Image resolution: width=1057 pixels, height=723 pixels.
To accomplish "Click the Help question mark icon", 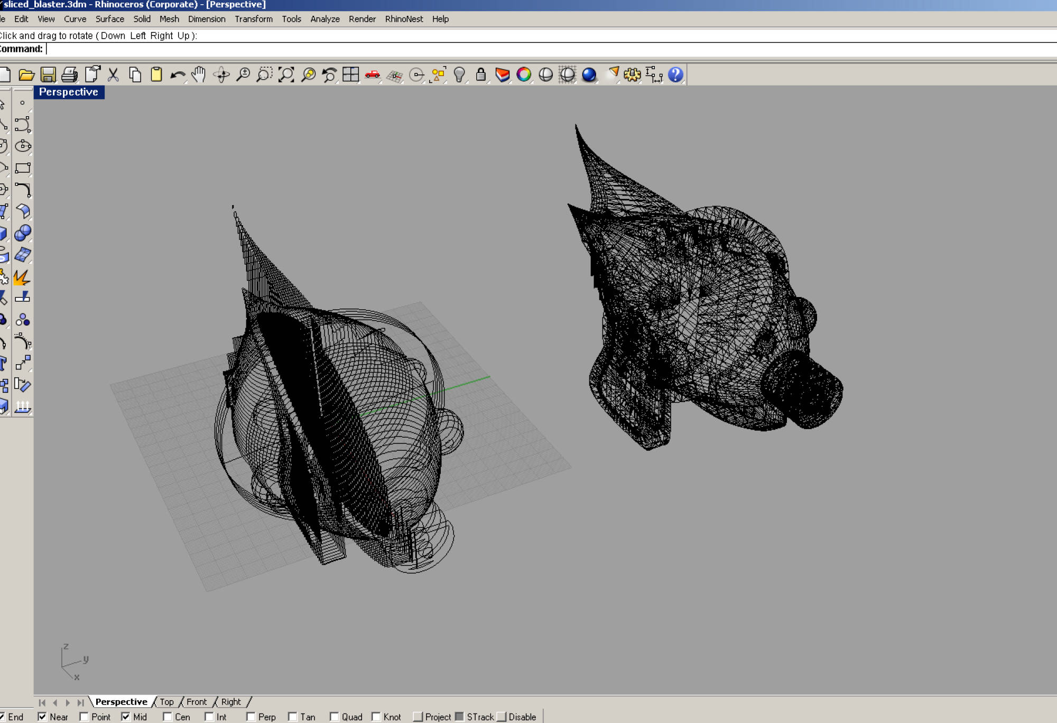I will tap(675, 75).
